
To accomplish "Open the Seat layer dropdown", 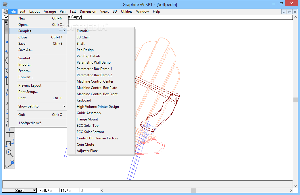I will 19,190.
